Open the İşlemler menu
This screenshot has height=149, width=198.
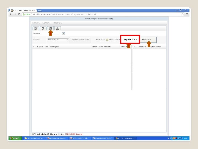[36, 23]
